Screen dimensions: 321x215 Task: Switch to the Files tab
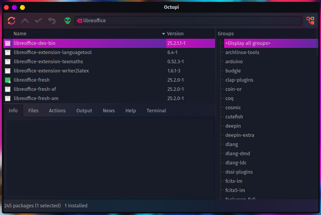pos(33,111)
